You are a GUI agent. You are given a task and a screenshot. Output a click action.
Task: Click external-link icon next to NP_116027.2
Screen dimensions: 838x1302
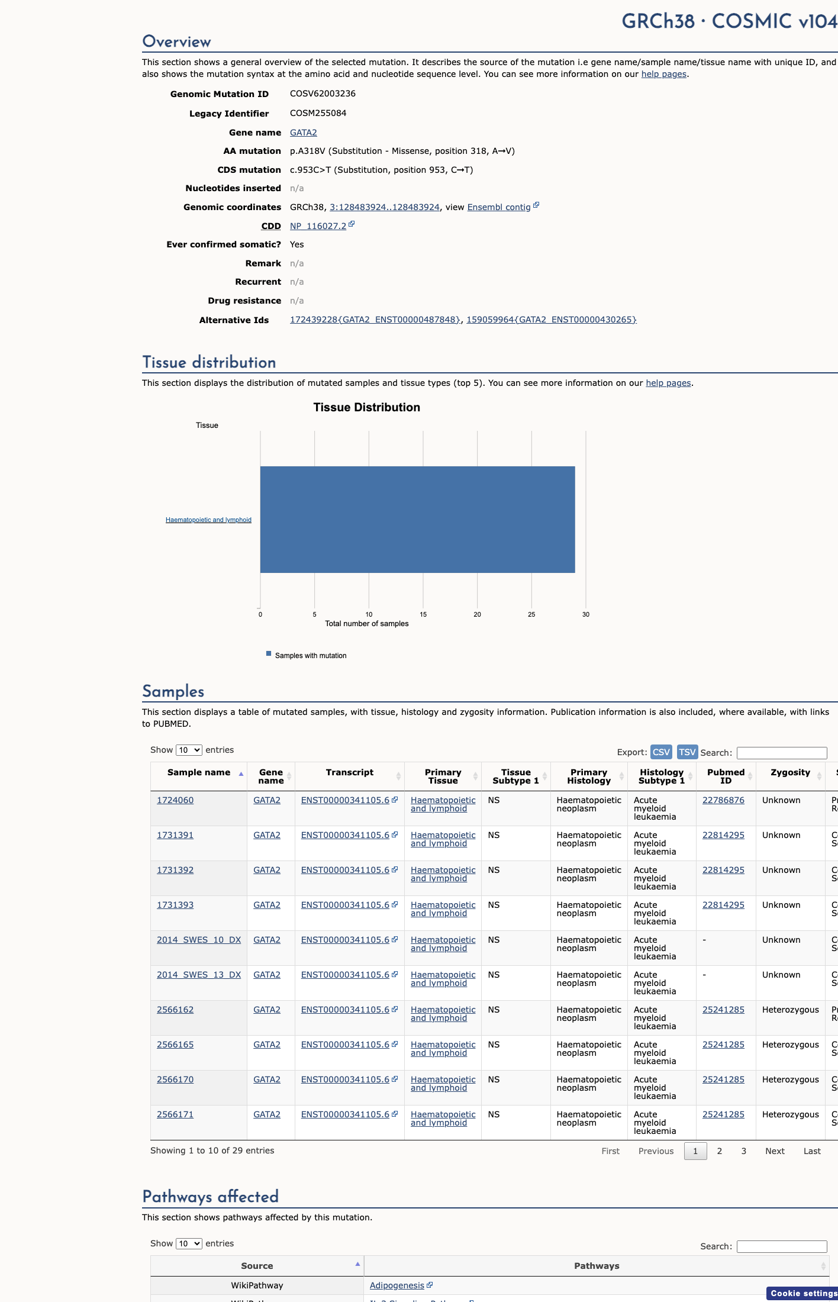pos(352,224)
